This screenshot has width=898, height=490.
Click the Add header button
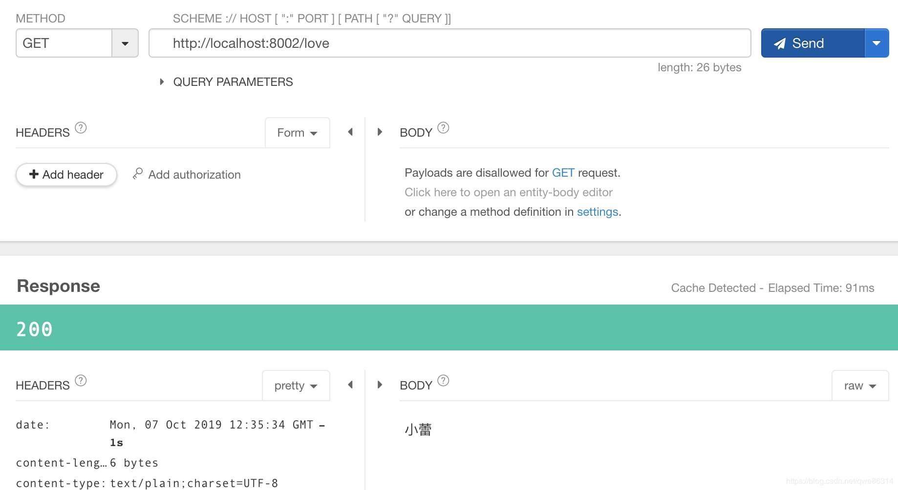[x=66, y=175]
